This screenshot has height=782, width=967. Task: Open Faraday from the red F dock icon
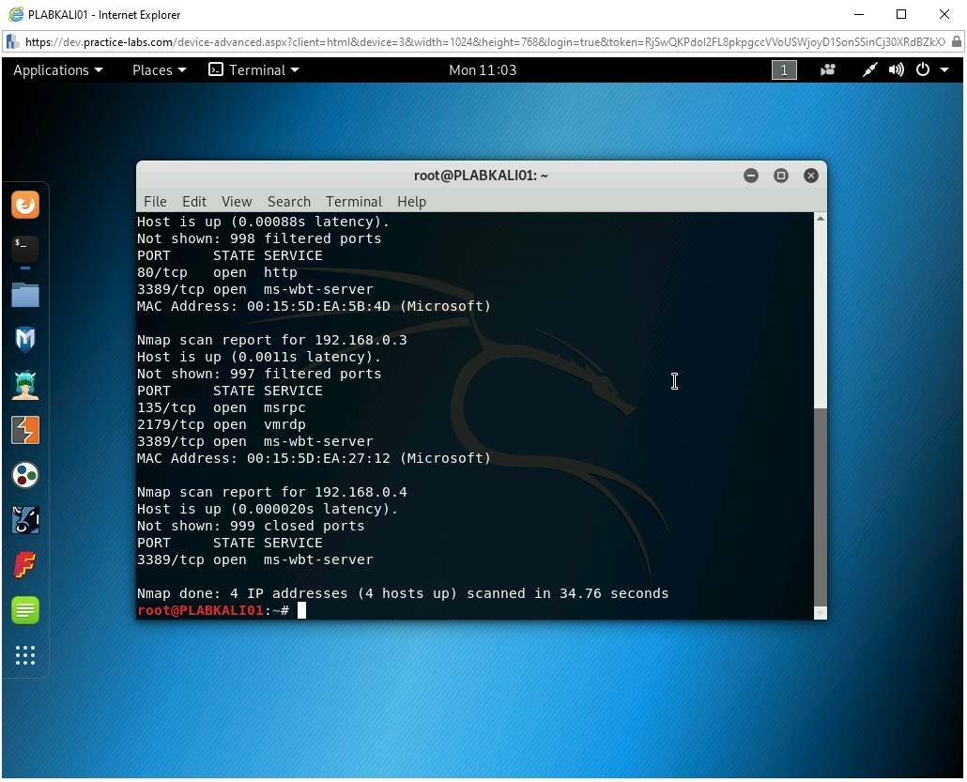[25, 564]
